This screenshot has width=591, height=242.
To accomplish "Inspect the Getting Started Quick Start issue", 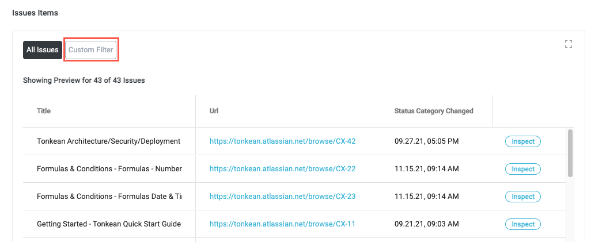I will click(522, 224).
